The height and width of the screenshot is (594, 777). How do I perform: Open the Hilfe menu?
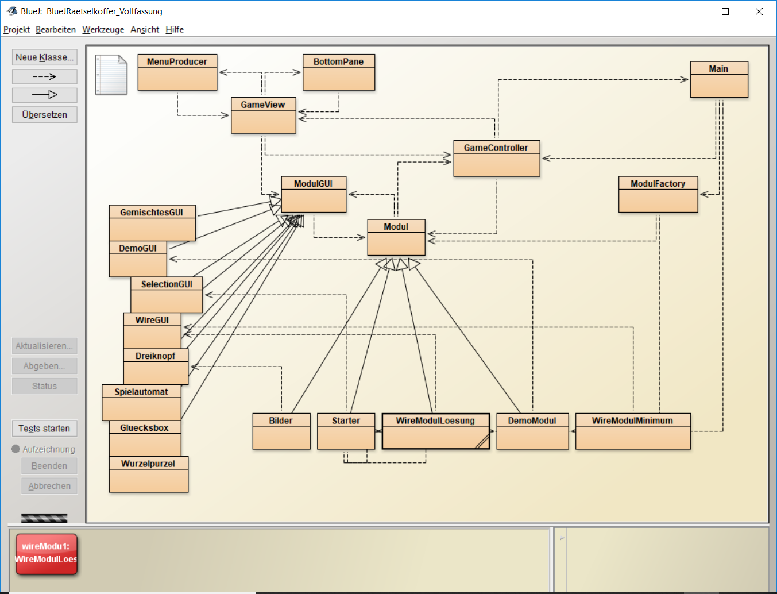pyautogui.click(x=175, y=29)
